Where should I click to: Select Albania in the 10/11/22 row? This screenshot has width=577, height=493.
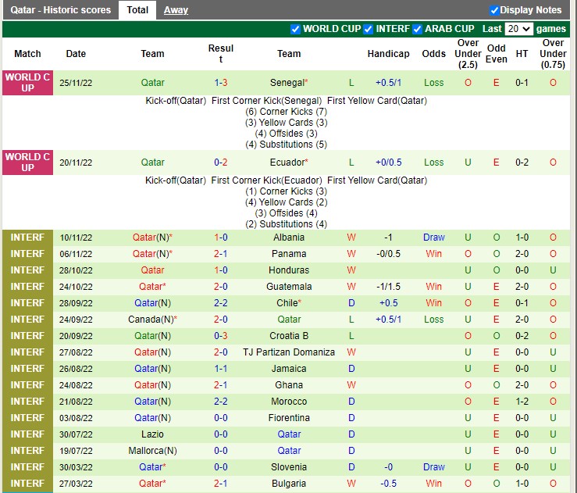[289, 238]
